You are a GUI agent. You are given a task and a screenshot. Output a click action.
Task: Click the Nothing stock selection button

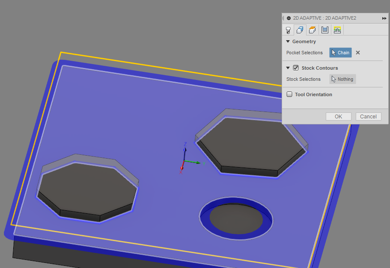(x=342, y=79)
